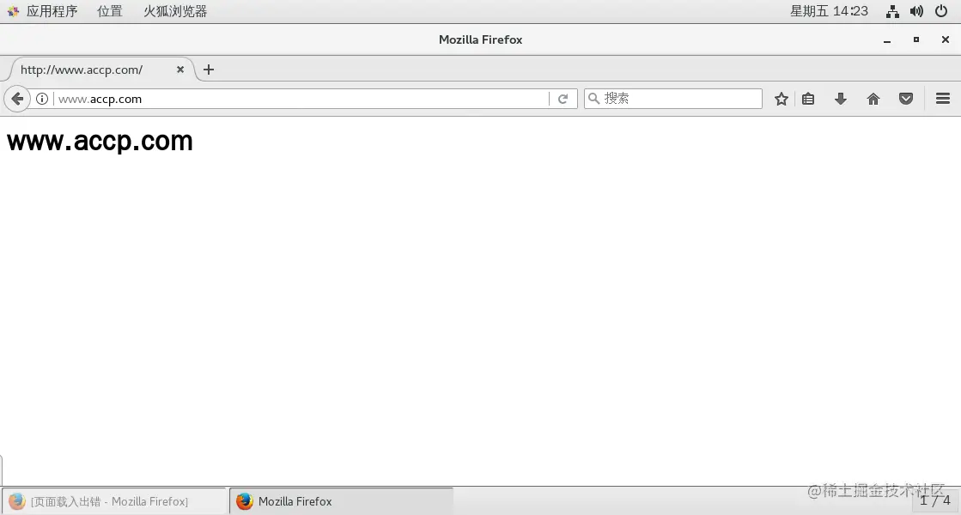The image size is (961, 515).
Task: Show bookmarks list icon
Action: [808, 99]
